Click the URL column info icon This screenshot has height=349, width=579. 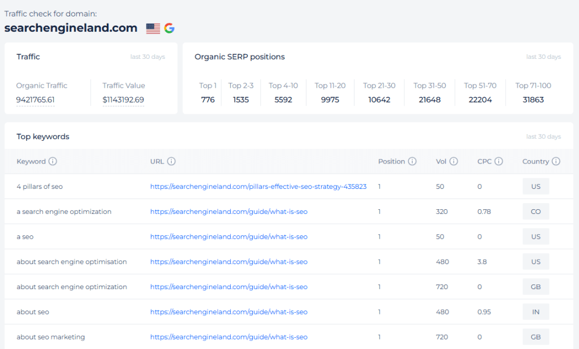(x=172, y=161)
